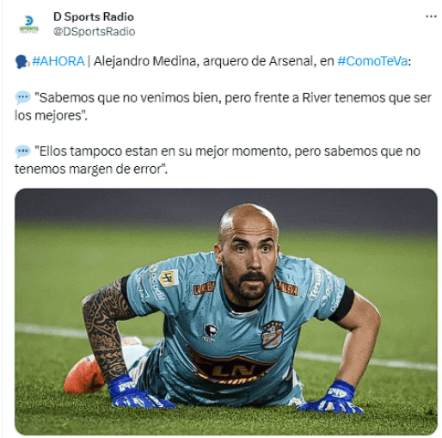The image size is (442, 438).
Task: Click speech bubble emoji beside "Sabemos que"
Action: [x=22, y=97]
